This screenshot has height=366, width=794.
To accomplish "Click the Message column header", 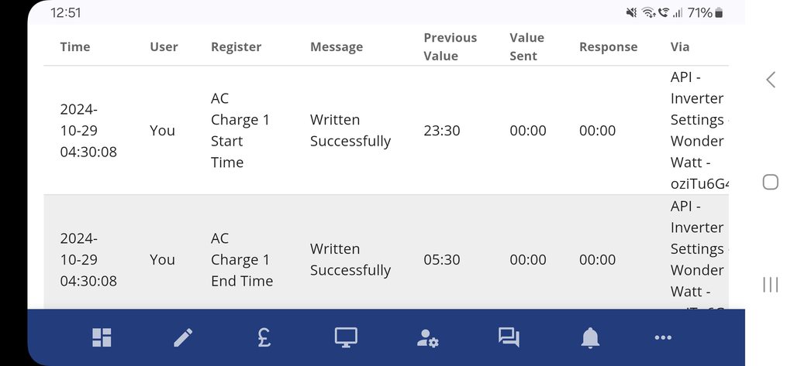I will coord(337,47).
